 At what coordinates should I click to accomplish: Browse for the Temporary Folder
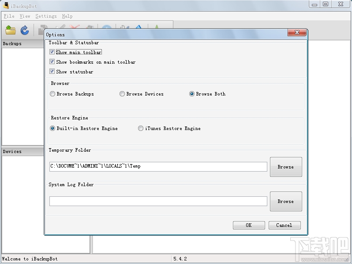(x=286, y=167)
